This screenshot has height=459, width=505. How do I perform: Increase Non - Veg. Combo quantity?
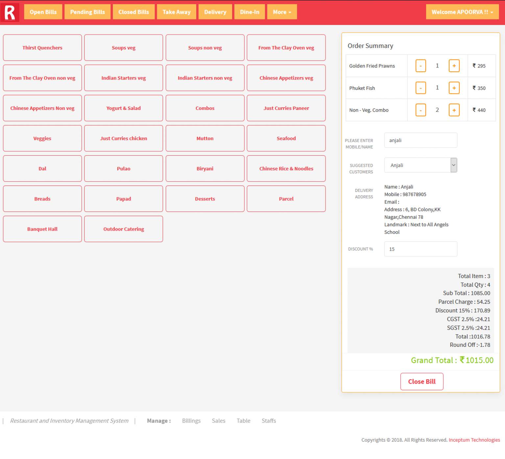[454, 110]
